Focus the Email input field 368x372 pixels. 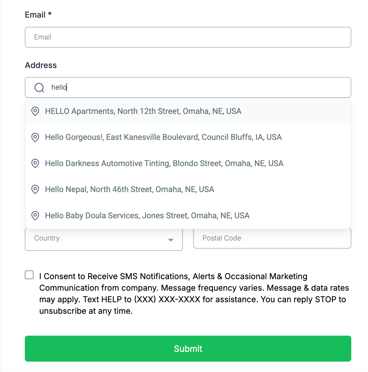(188, 37)
